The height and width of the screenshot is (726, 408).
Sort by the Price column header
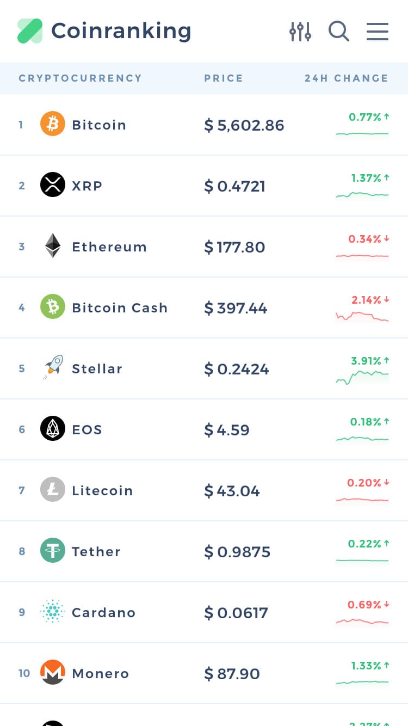coord(224,78)
